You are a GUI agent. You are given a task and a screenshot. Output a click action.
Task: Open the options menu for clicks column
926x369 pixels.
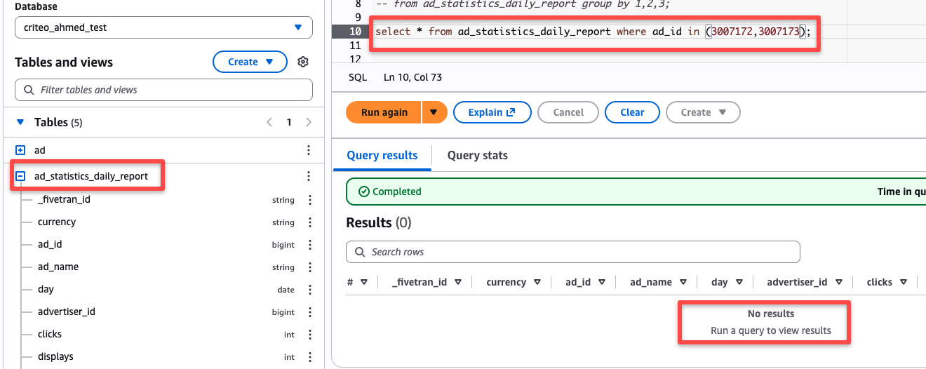310,335
